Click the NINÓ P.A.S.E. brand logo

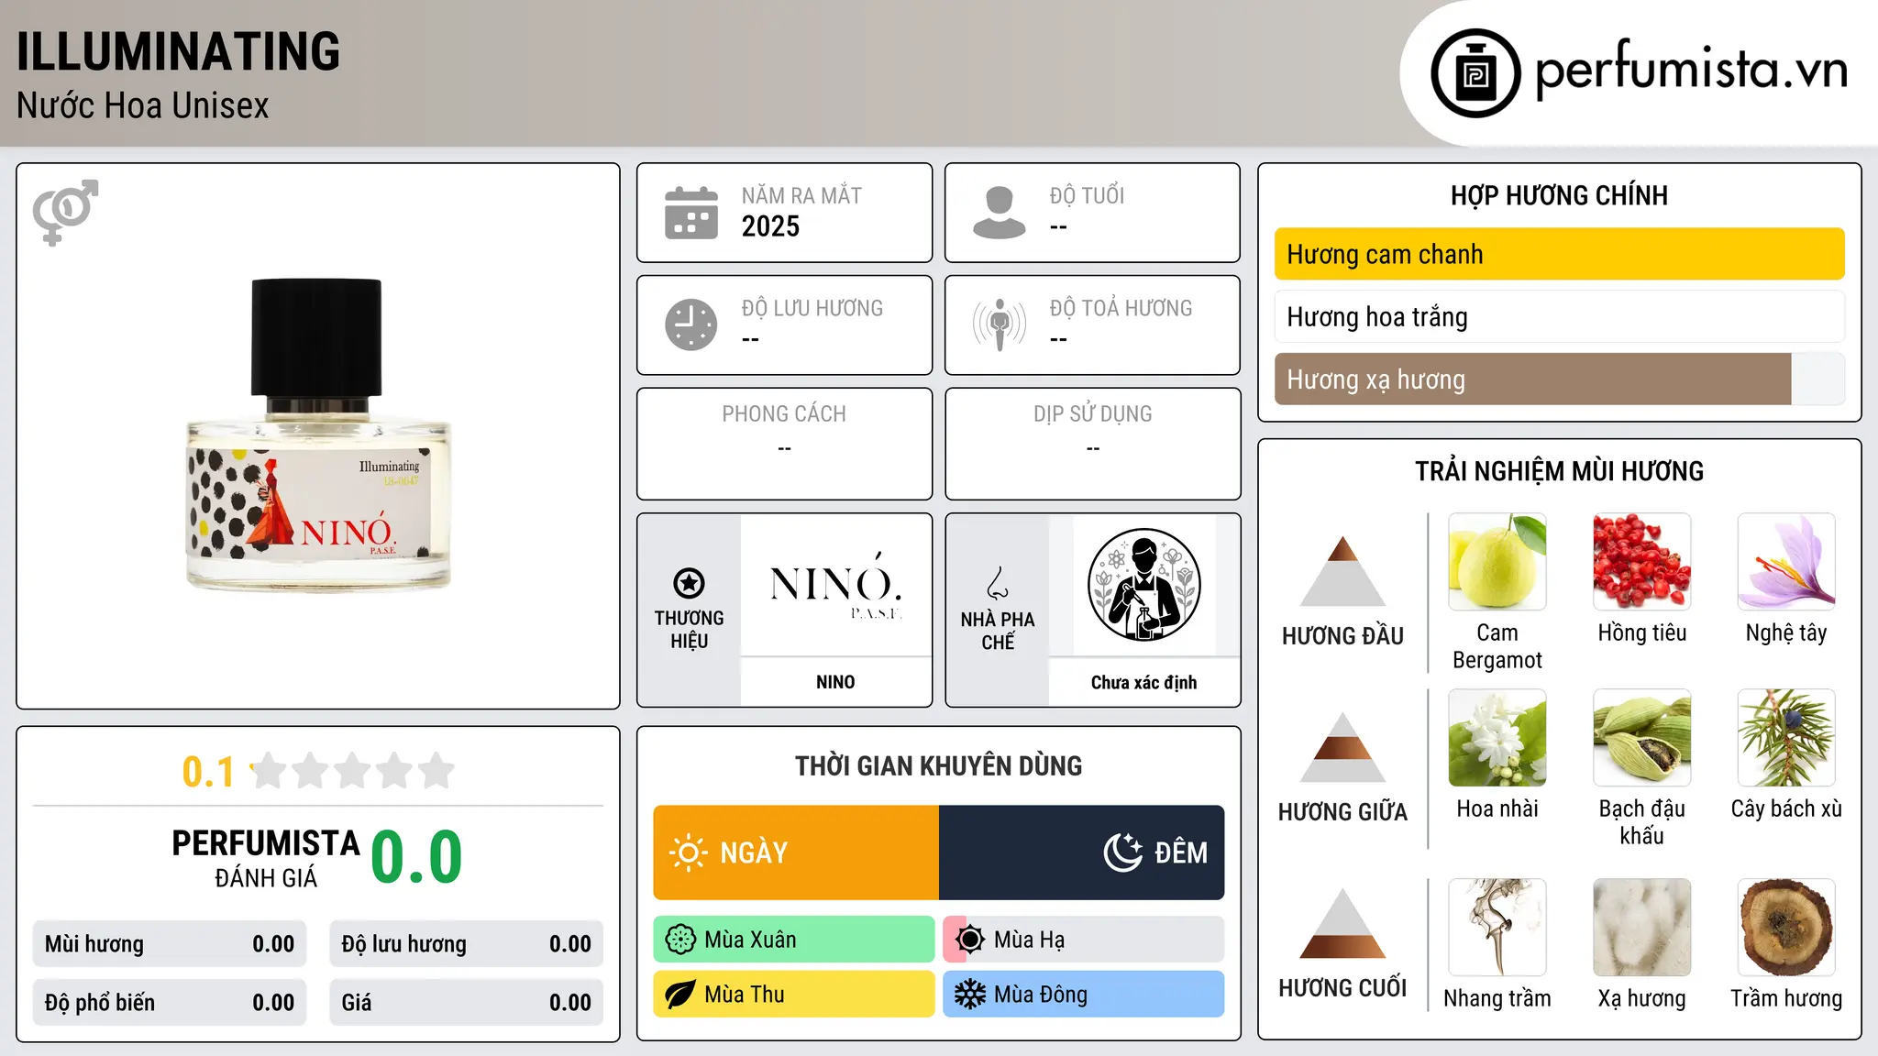point(835,585)
